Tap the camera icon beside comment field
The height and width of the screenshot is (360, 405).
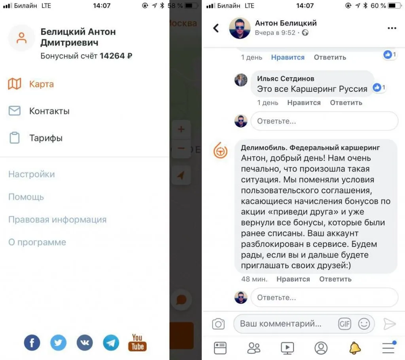pyautogui.click(x=218, y=324)
